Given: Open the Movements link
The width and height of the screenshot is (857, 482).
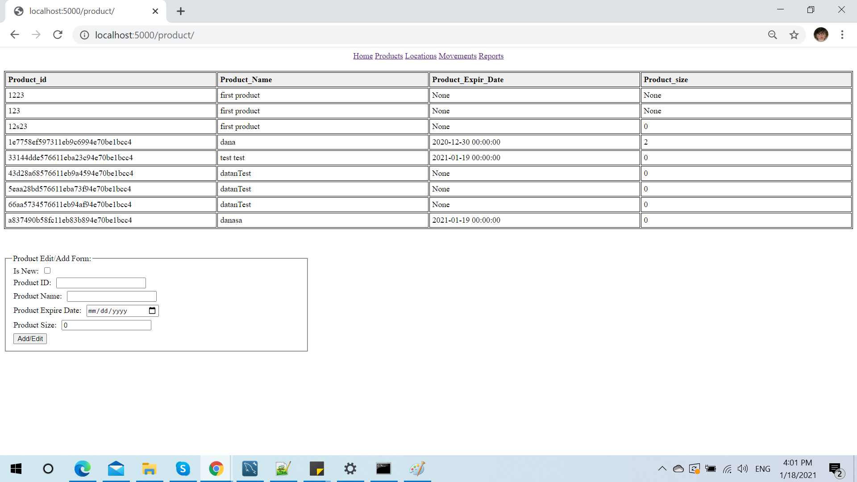Looking at the screenshot, I should 458,56.
